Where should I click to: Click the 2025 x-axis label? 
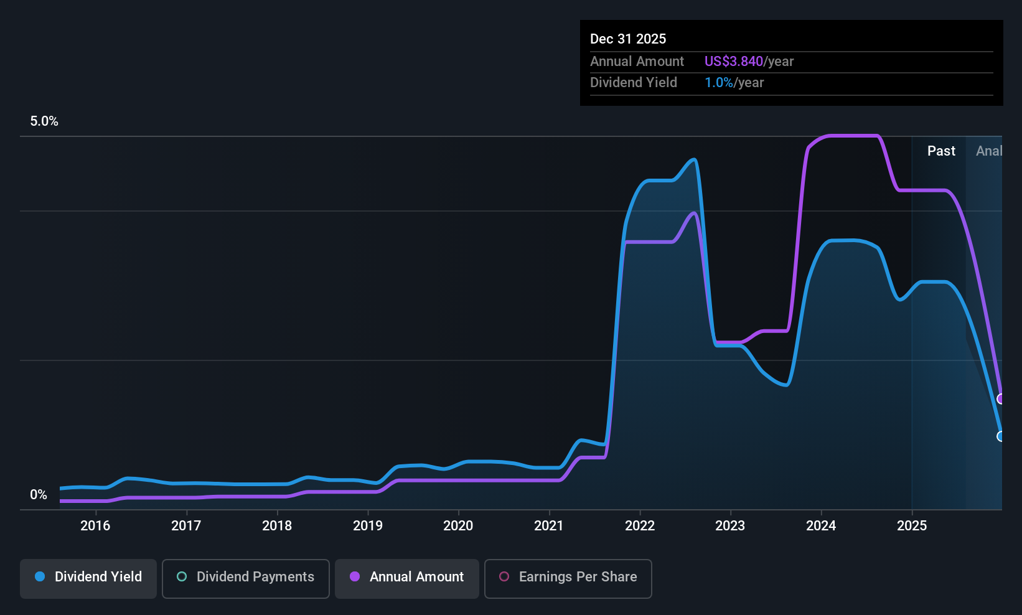tap(912, 526)
